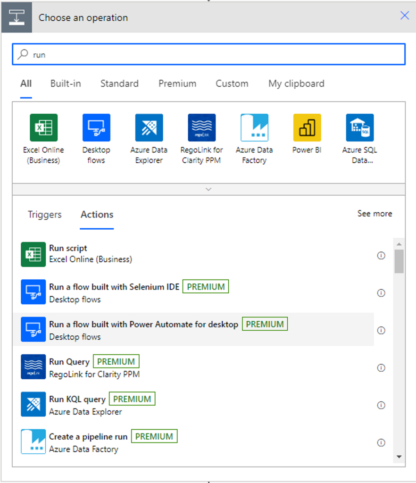Show info for Run a flow built with Selenium IDE
The width and height of the screenshot is (416, 483).
(381, 293)
